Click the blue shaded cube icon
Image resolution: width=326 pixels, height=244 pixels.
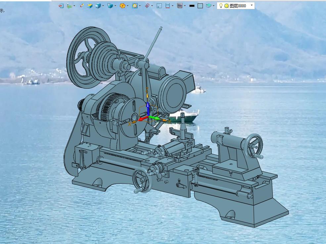coord(98,6)
